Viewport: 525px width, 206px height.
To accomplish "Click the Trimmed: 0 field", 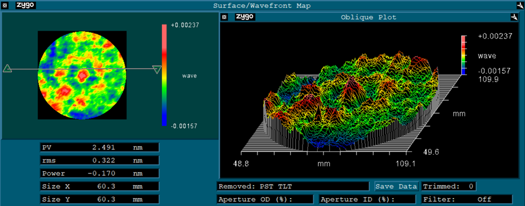I will click(x=449, y=186).
